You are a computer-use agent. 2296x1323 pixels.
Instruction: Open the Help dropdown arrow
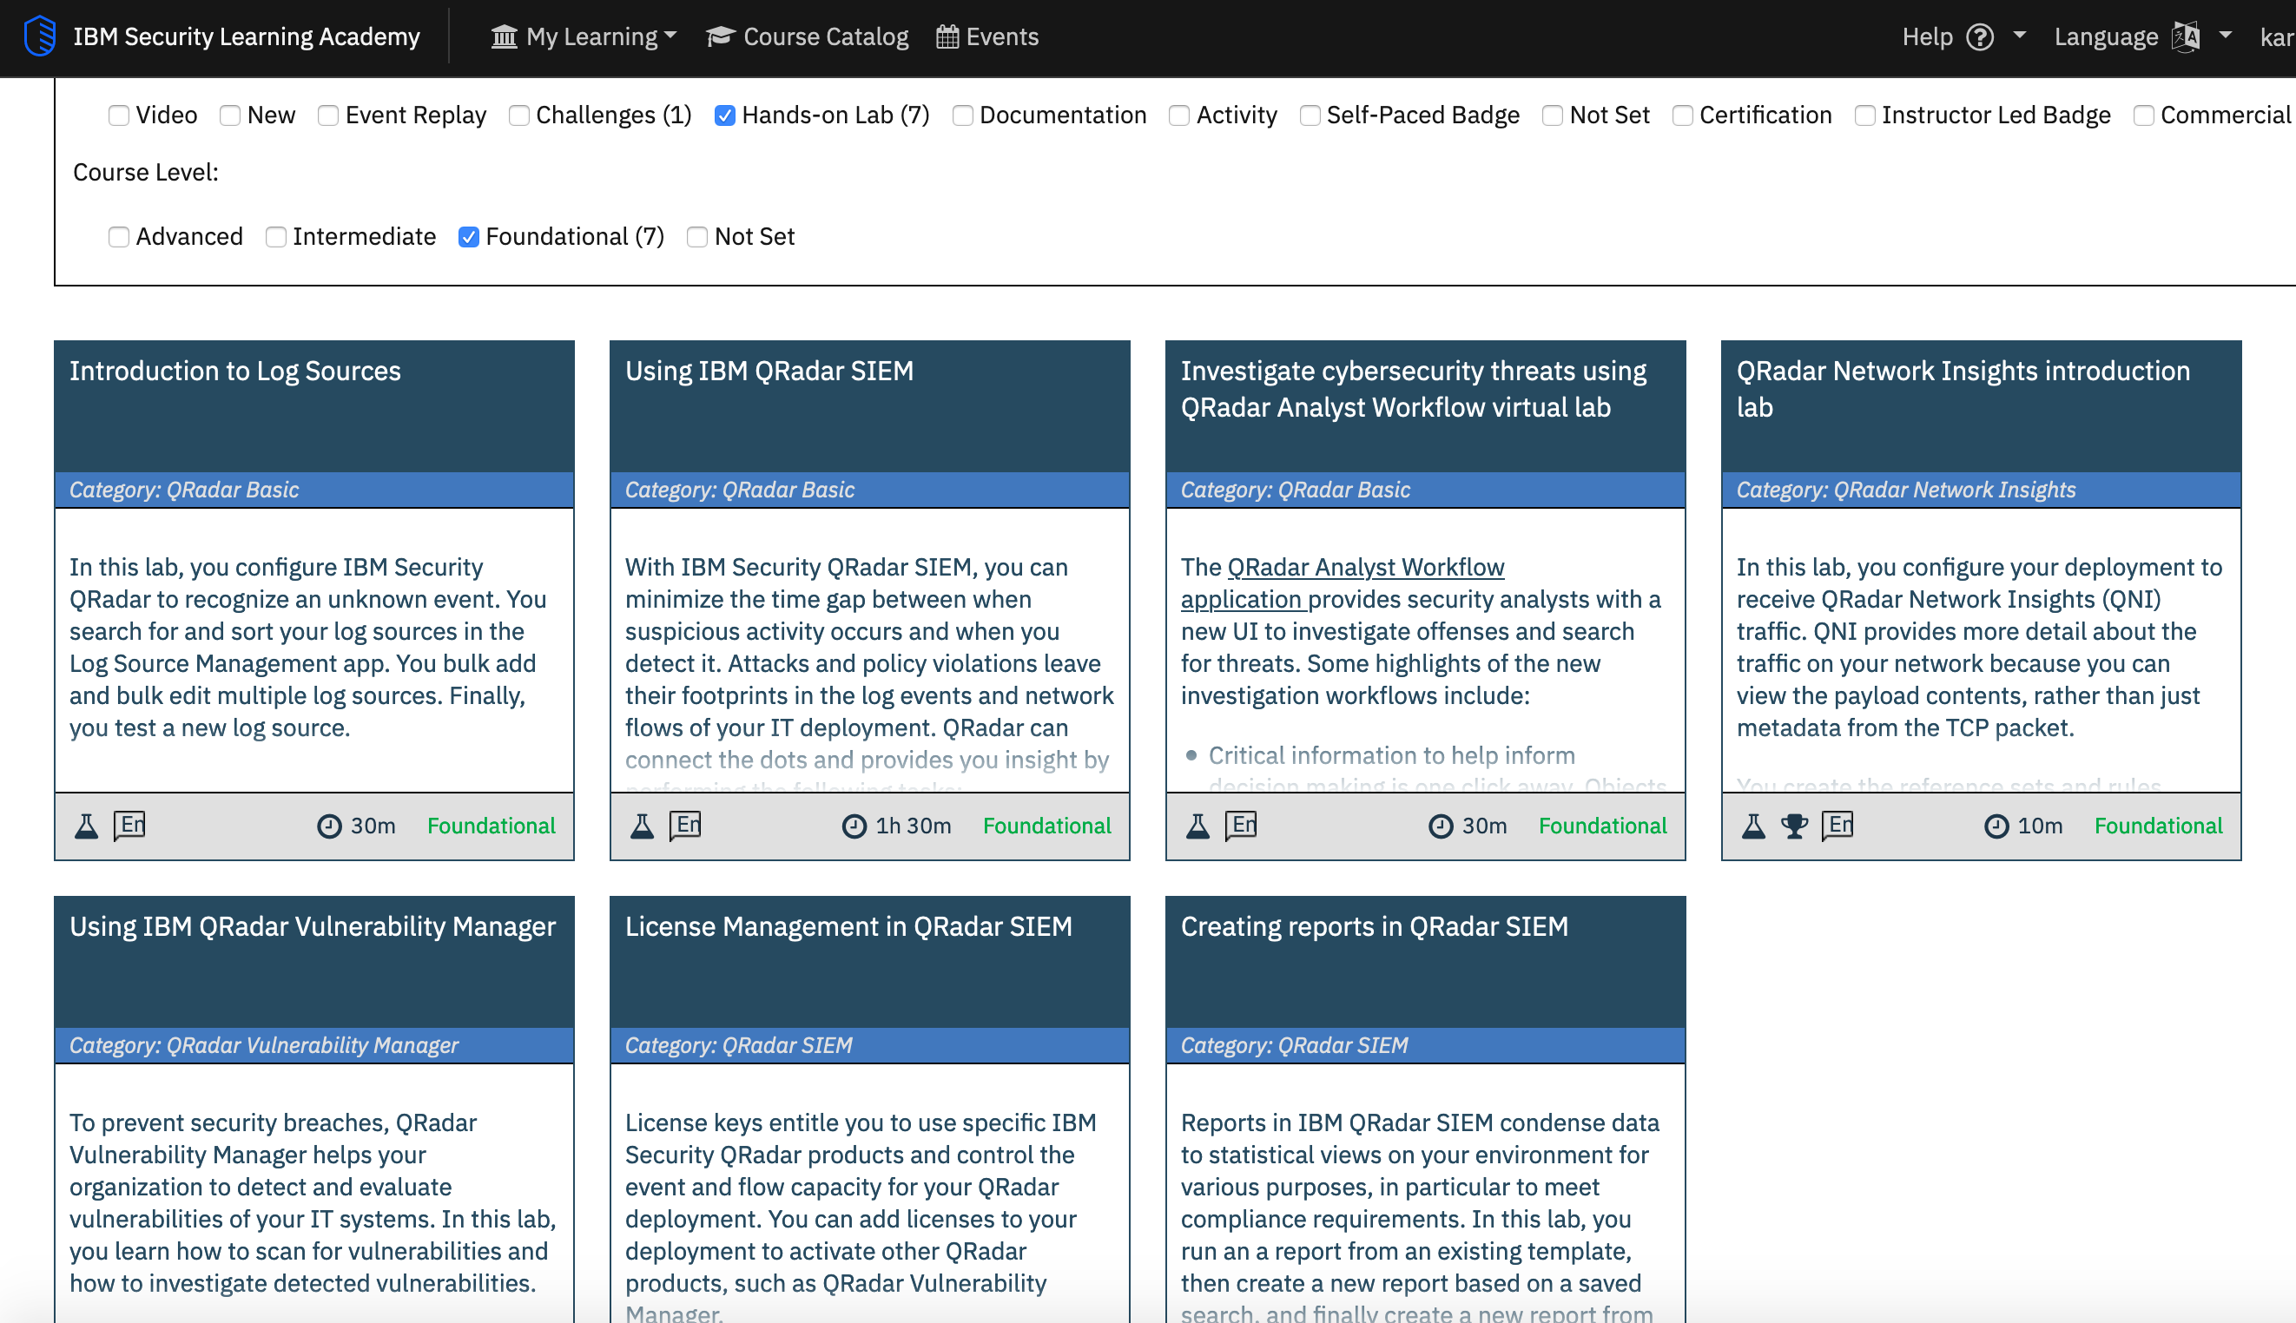tap(2020, 36)
